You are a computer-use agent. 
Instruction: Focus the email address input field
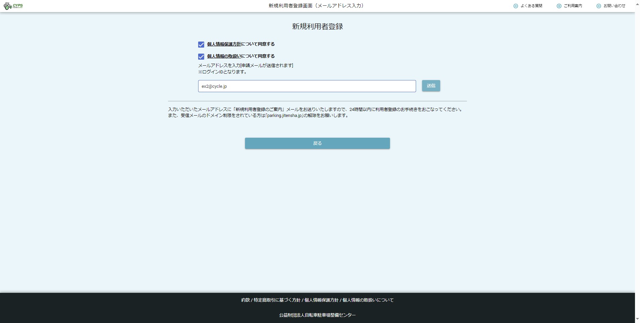click(x=307, y=86)
